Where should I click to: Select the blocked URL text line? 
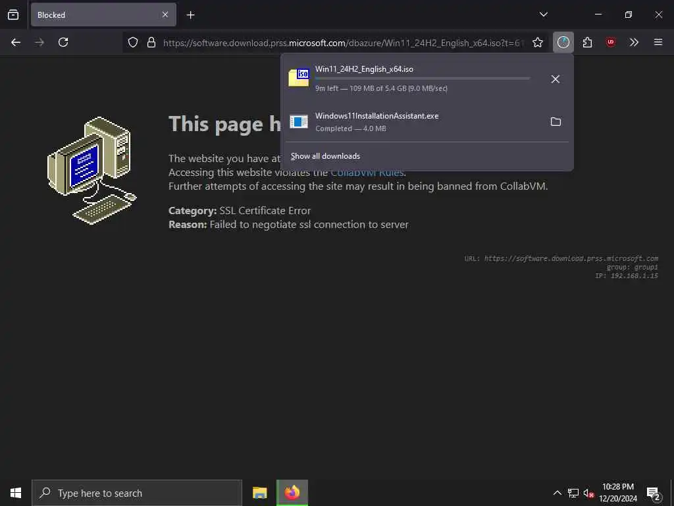(x=561, y=258)
